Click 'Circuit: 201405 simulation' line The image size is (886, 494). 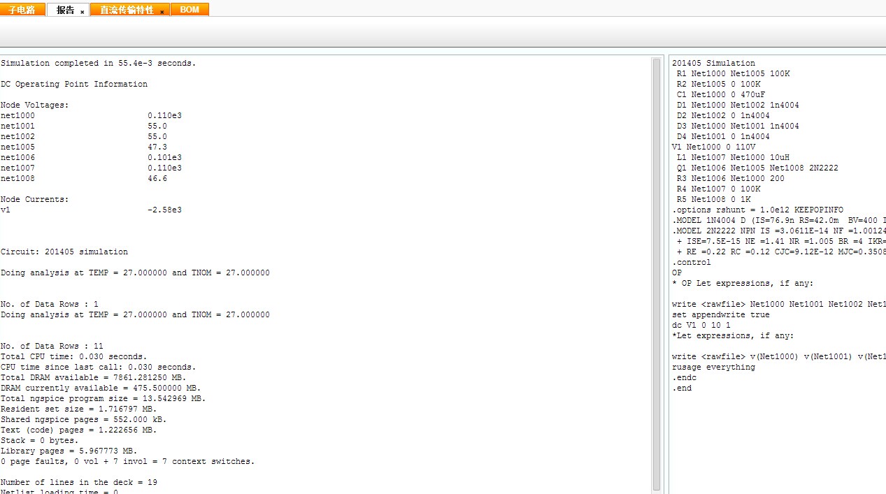coord(64,252)
